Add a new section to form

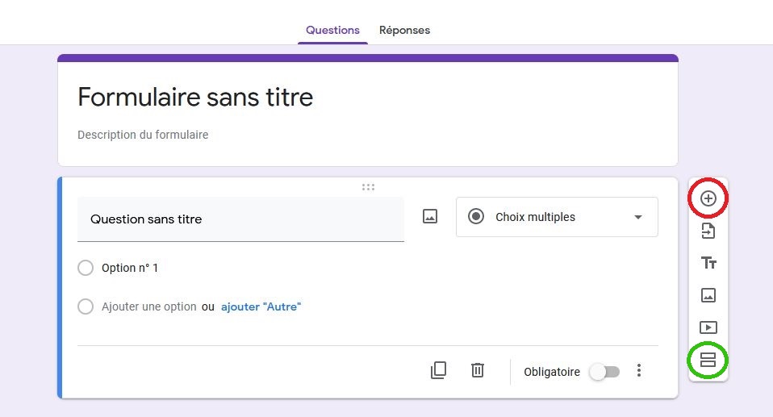(x=708, y=360)
